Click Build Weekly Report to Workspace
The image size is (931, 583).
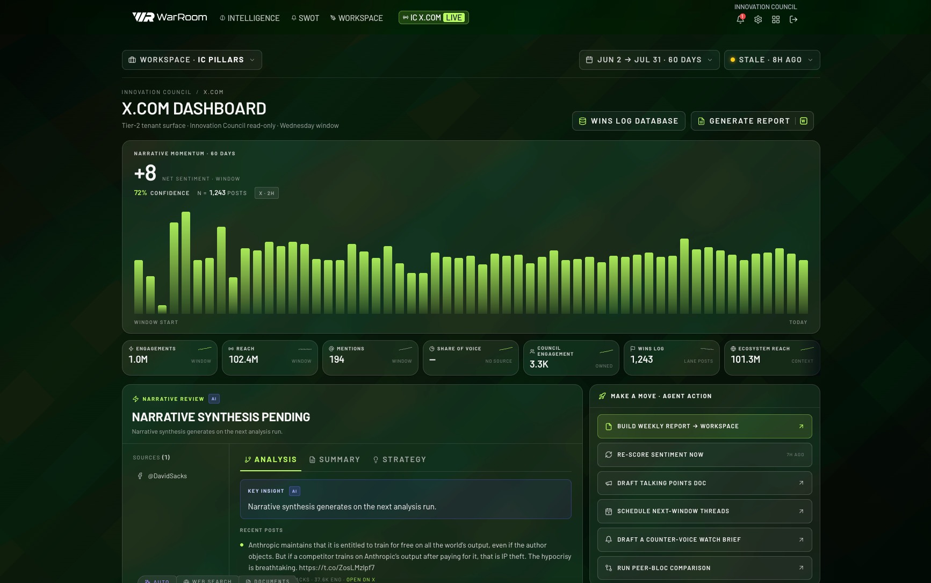point(704,426)
